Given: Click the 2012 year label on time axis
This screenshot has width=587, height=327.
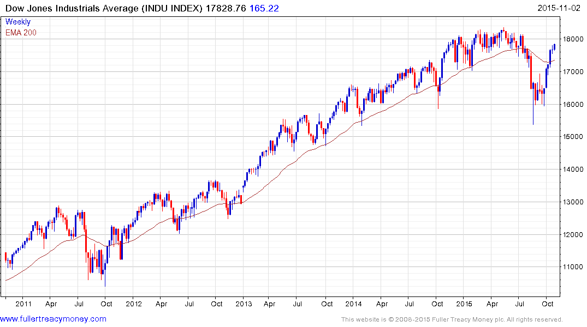Looking at the screenshot, I should pyautogui.click(x=134, y=304).
